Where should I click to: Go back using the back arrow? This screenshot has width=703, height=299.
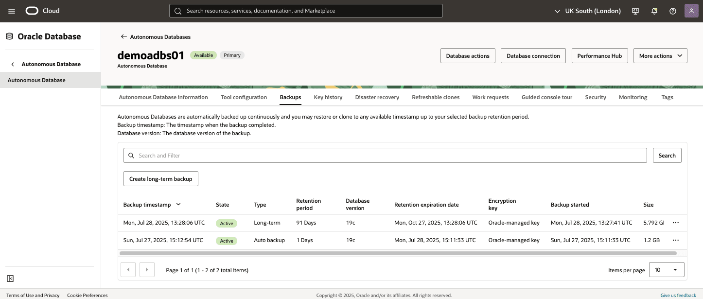[123, 36]
